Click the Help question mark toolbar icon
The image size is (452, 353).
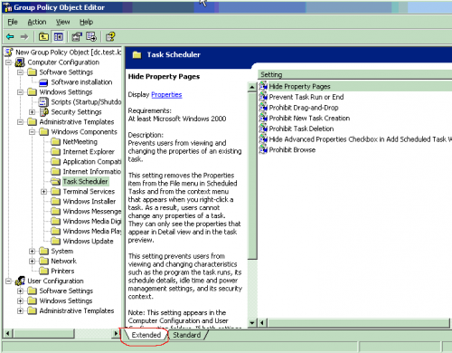(110, 37)
